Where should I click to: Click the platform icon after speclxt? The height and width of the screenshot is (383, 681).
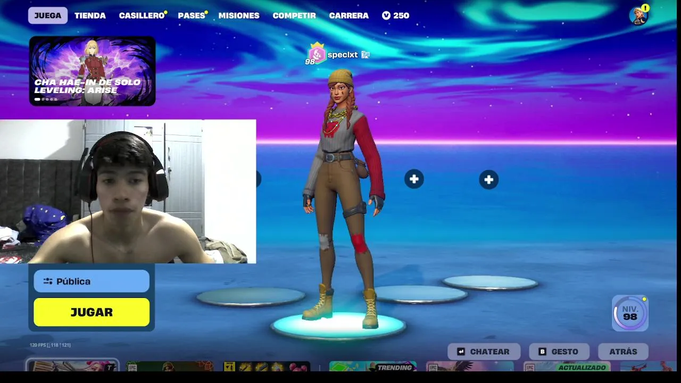click(x=366, y=55)
